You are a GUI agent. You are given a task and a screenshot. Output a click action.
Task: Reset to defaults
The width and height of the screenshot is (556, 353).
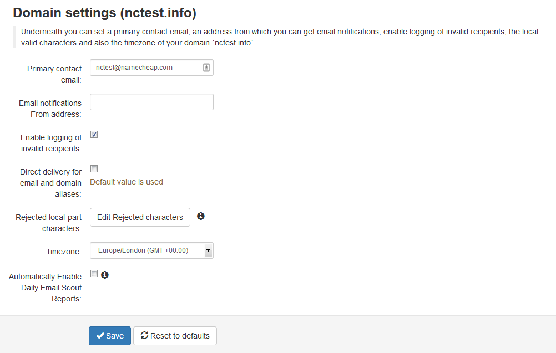coord(175,336)
